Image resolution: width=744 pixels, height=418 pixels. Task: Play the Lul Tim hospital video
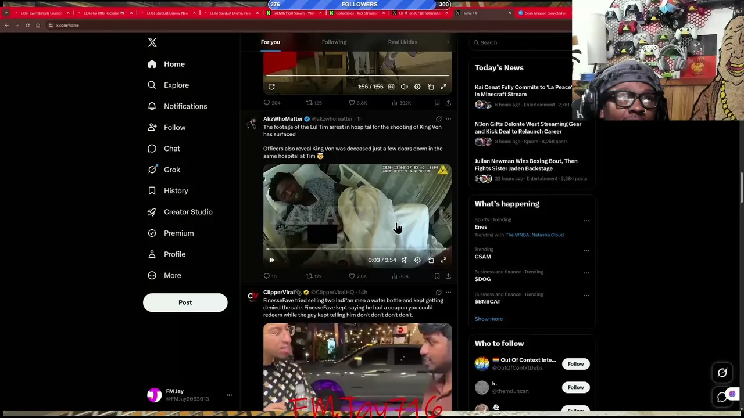tap(271, 260)
